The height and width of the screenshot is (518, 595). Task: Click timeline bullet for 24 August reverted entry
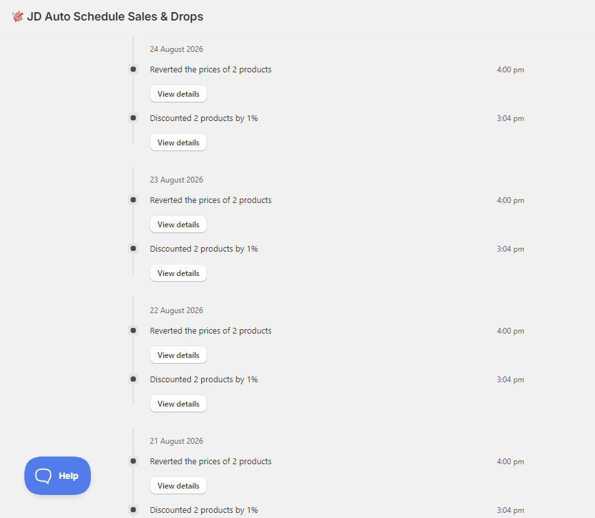[x=133, y=69]
